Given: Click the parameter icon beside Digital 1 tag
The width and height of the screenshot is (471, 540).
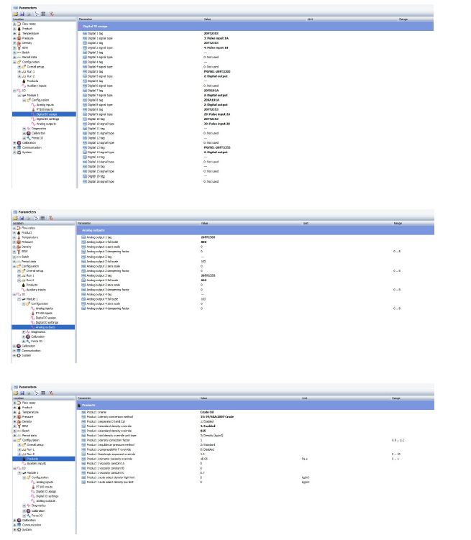Looking at the screenshot, I should pyautogui.click(x=85, y=33).
